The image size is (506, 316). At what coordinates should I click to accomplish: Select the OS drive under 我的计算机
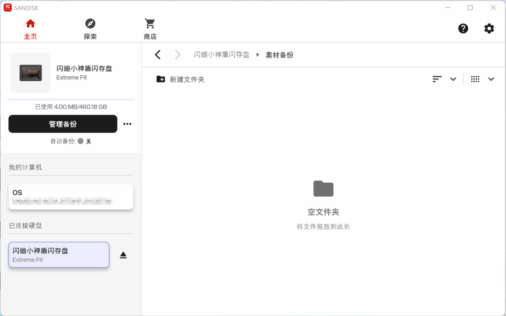point(71,196)
